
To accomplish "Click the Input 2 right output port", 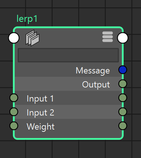I will point(123,112).
